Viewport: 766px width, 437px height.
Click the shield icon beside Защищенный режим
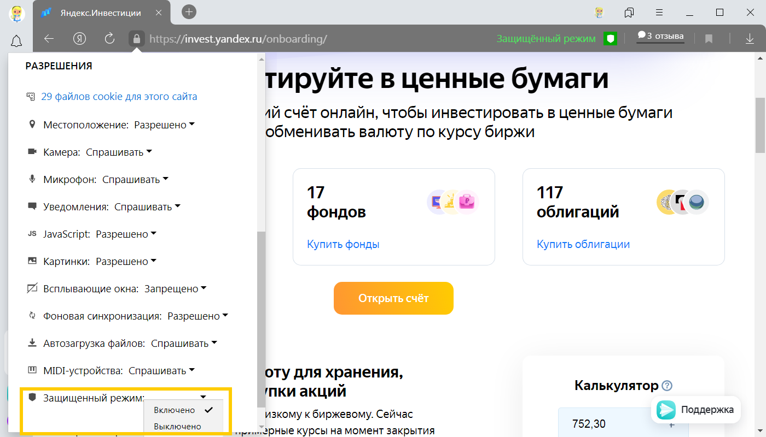[x=32, y=397]
